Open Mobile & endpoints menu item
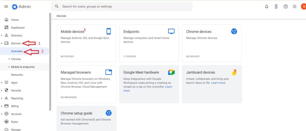 tap(23, 67)
